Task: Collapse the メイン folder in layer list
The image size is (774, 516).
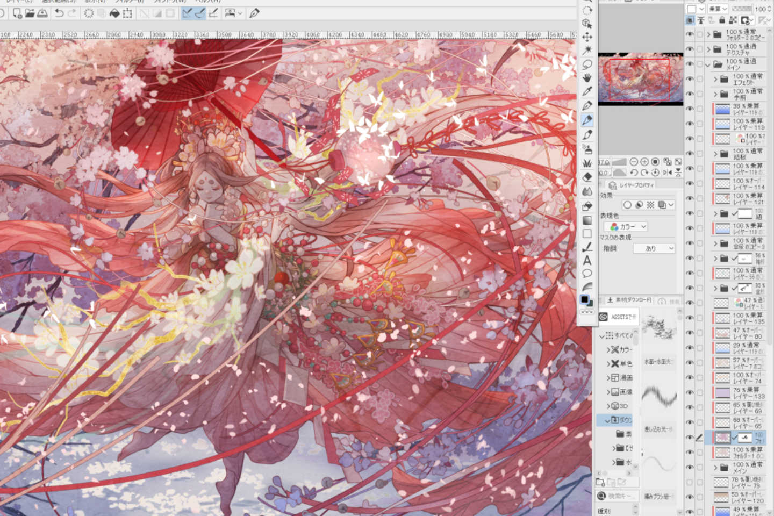Action: click(708, 64)
